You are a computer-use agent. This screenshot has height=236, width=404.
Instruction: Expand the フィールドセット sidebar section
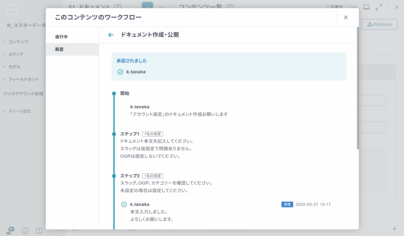click(23, 79)
